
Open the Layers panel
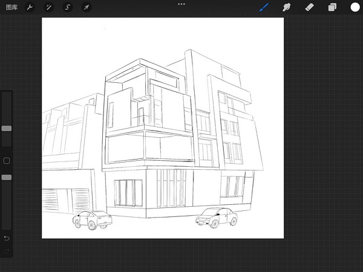pyautogui.click(x=332, y=7)
